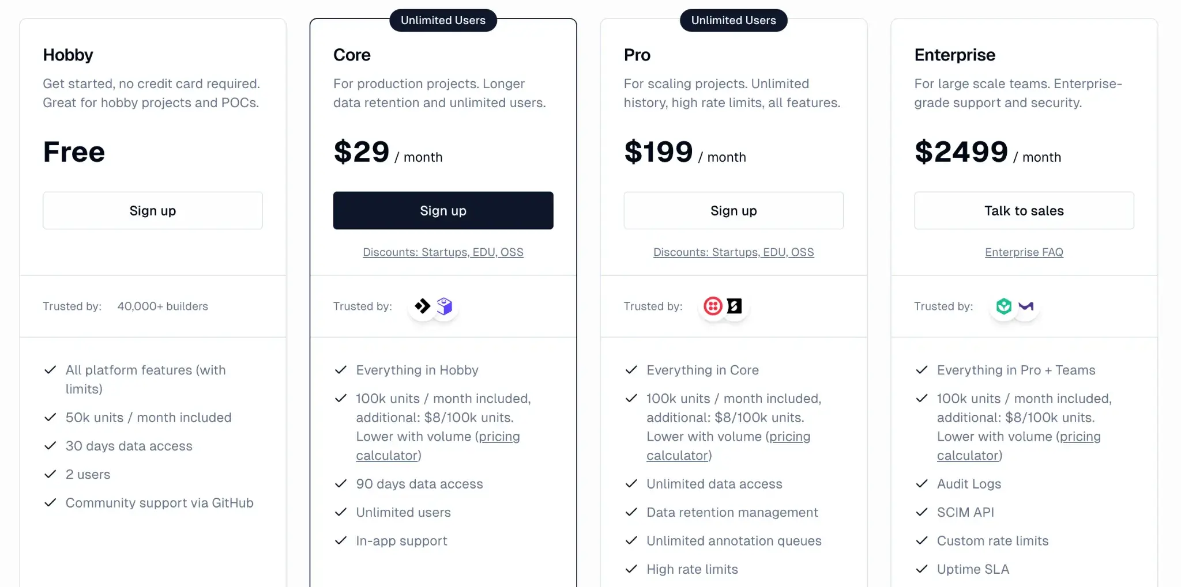This screenshot has width=1181, height=587.
Task: Click the Unlimited Users badge above Pro
Action: pos(733,20)
